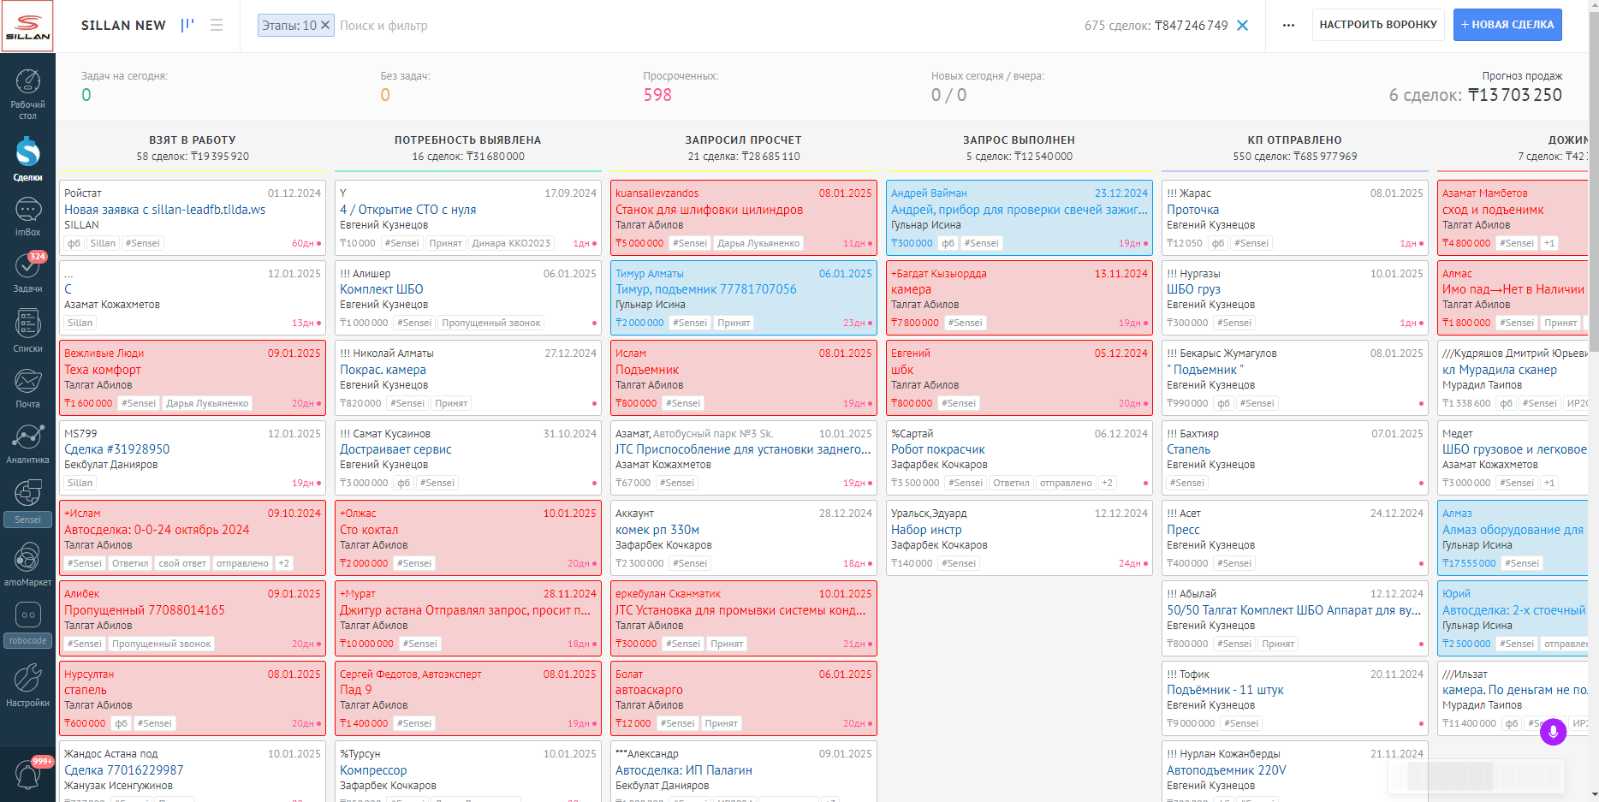1599x802 pixels.
Task: Switch to pipeline kanban view icon
Action: tap(187, 26)
